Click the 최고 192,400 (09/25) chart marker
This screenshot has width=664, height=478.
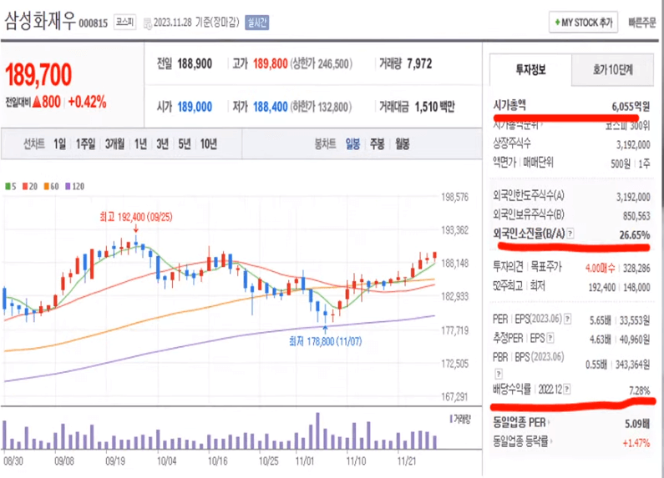pos(136,217)
